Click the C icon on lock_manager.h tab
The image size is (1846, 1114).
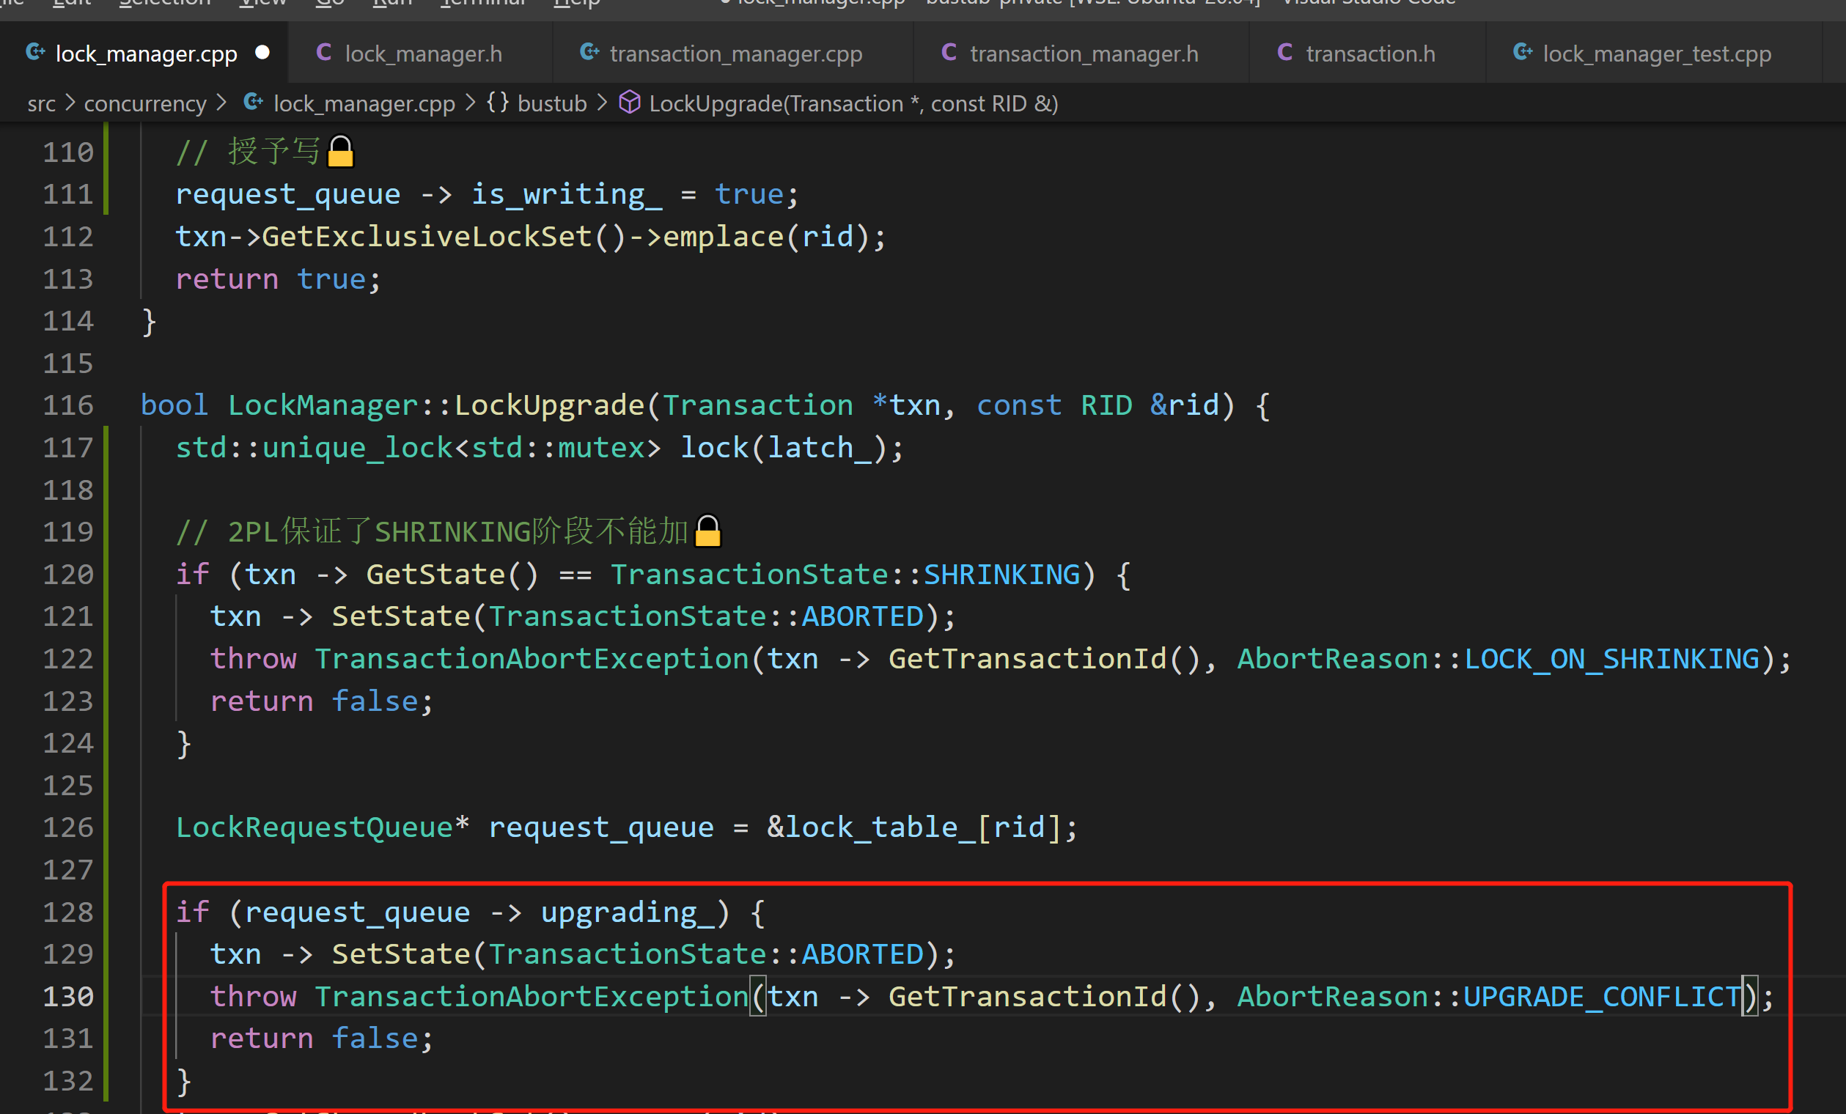[323, 53]
